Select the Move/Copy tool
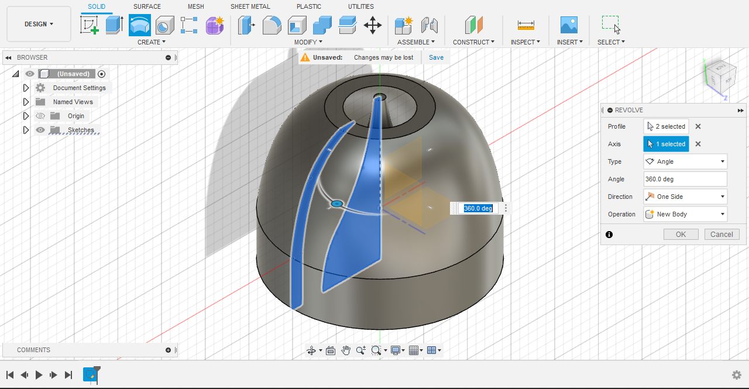The width and height of the screenshot is (749, 389). pos(373,25)
